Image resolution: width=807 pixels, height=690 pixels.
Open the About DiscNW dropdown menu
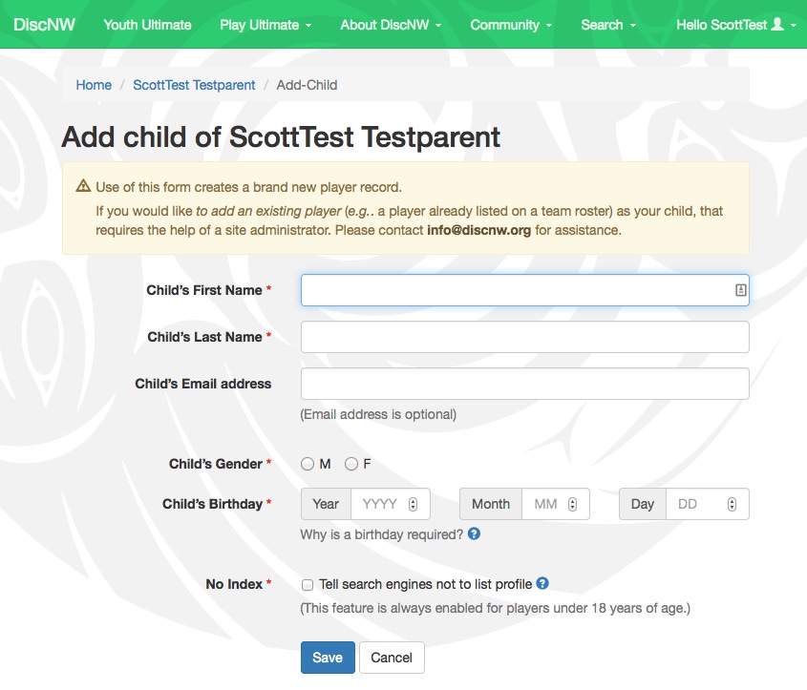click(x=391, y=25)
